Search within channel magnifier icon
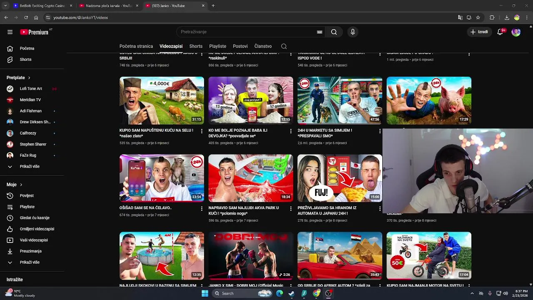This screenshot has width=533, height=300. pos(284,46)
